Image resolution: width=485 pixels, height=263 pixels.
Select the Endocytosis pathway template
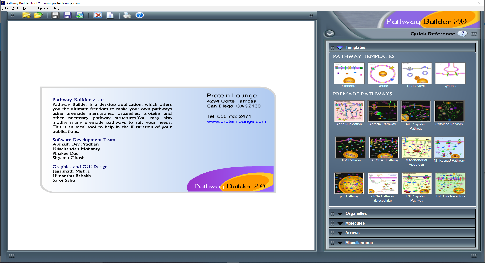tap(417, 73)
